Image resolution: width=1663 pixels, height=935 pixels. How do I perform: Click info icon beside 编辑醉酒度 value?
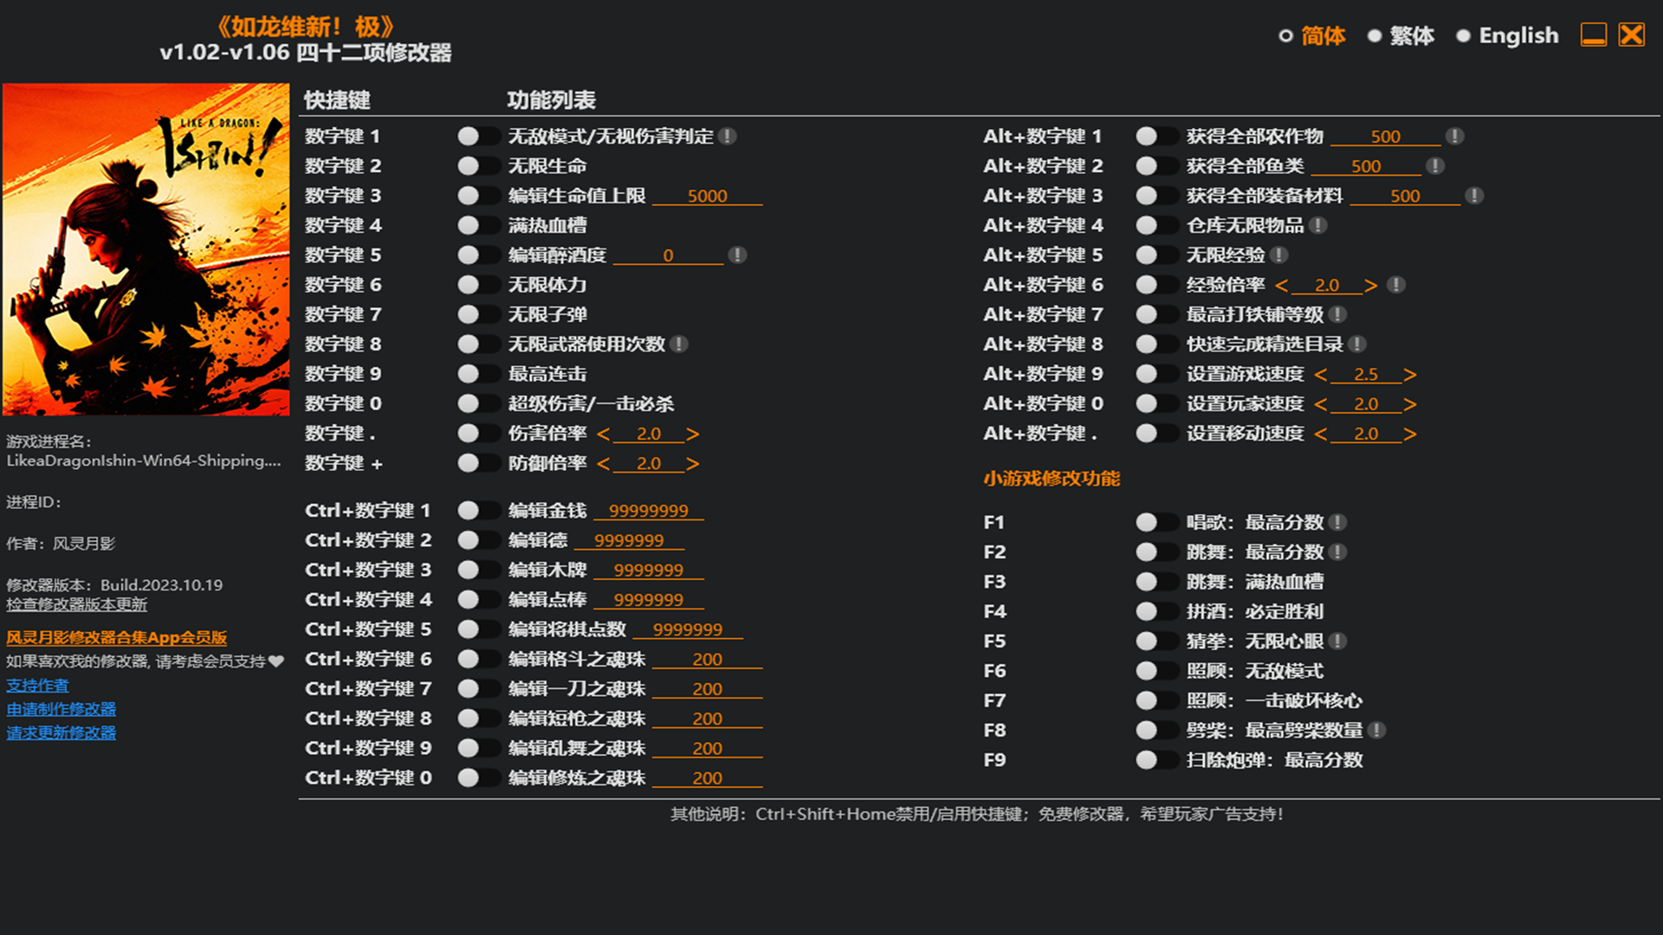[737, 255]
